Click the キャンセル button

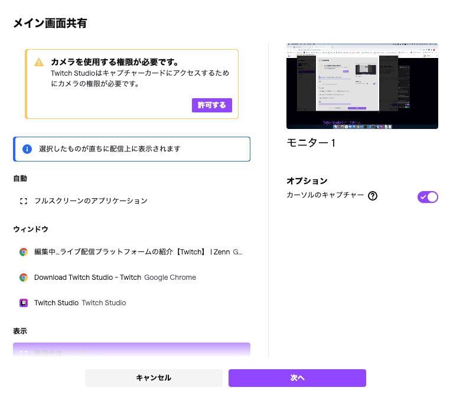(154, 378)
